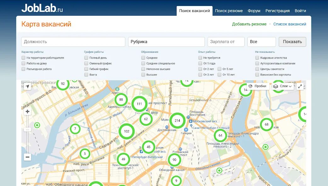Check 'Работа на дому' option

click(x=23, y=63)
